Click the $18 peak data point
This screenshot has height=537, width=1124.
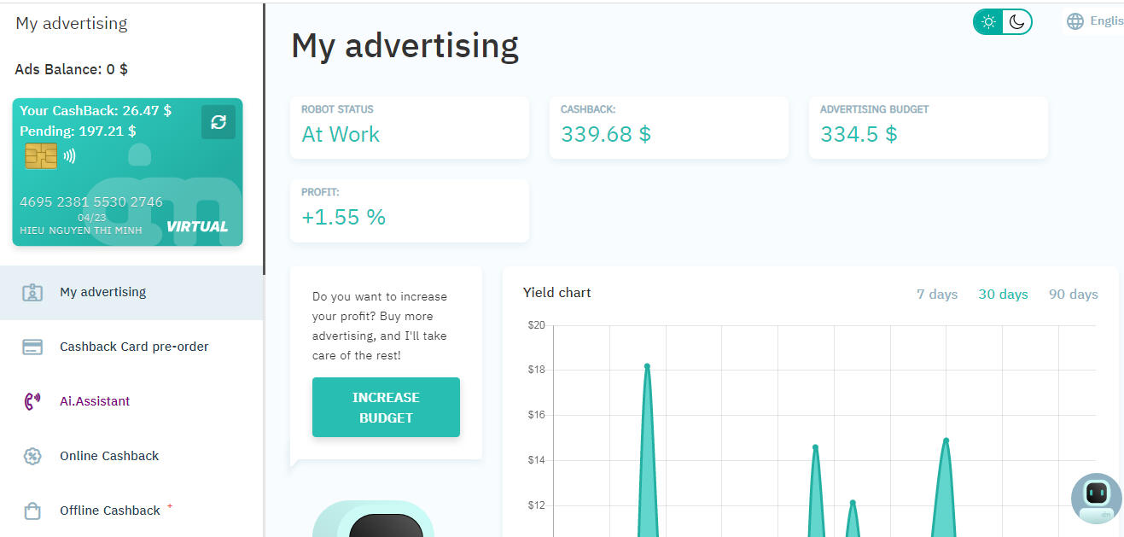(x=647, y=366)
